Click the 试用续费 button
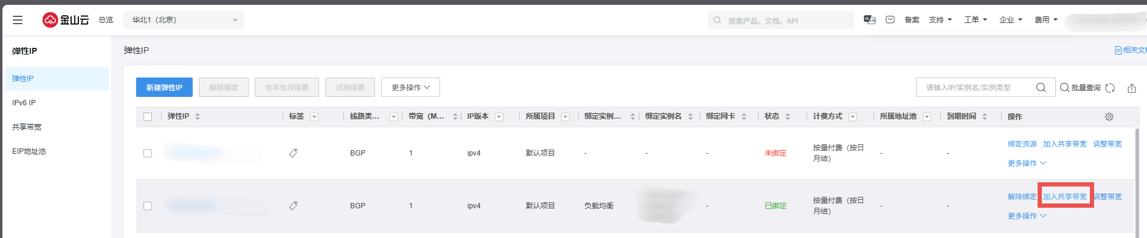Screen dimensions: 1147x238 [x=350, y=87]
